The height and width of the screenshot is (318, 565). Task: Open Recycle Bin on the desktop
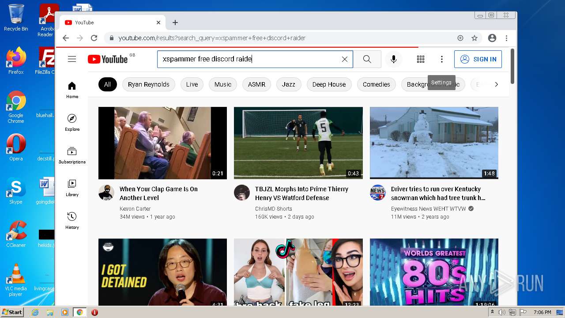[x=16, y=18]
